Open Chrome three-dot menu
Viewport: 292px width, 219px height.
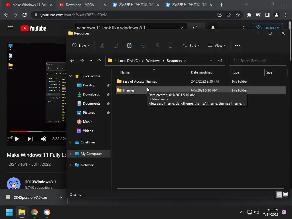pos(286,15)
